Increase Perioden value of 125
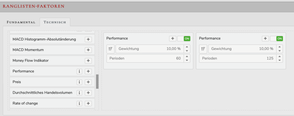Image resolution: width=294 pixels, height=116 pixels. 279,57
